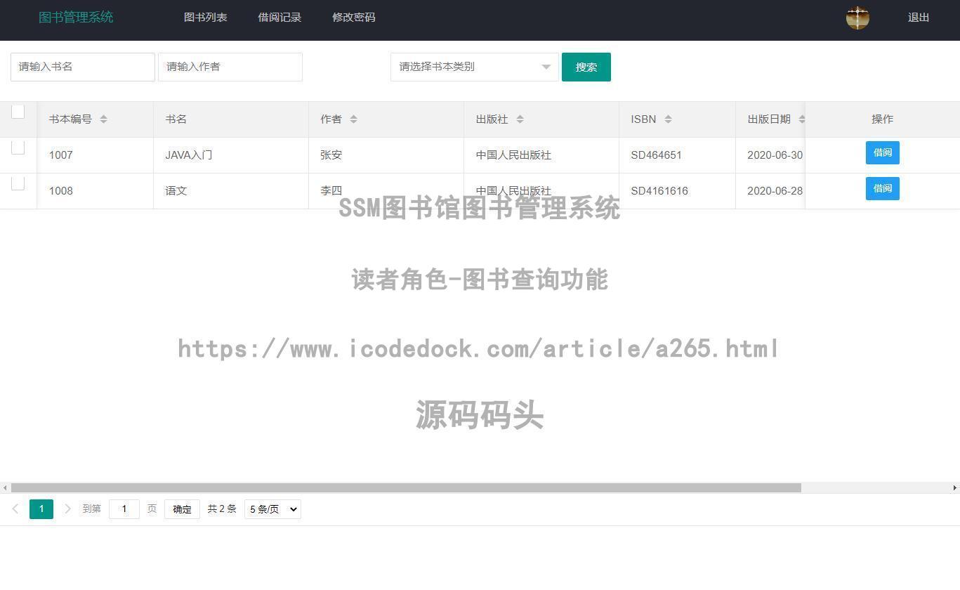This screenshot has width=960, height=590.
Task: Open the 5条/页 page size dropdown
Action: tap(272, 509)
